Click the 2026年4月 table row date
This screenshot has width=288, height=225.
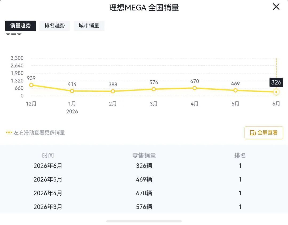(48, 193)
